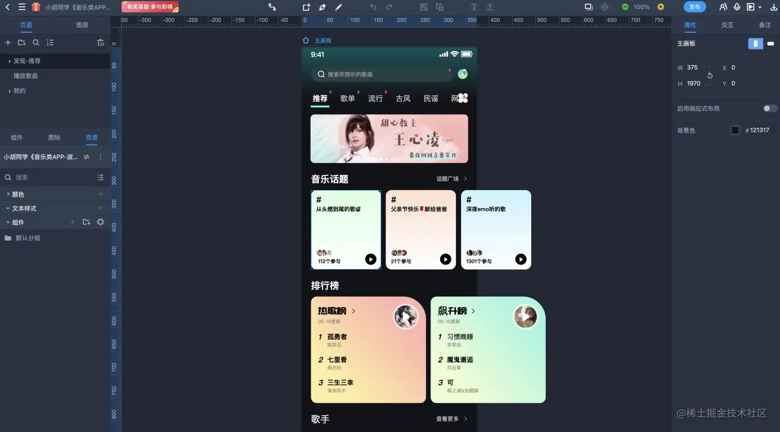Expand the 发现-推荐 page tree item
780x432 pixels.
[x=10, y=61]
